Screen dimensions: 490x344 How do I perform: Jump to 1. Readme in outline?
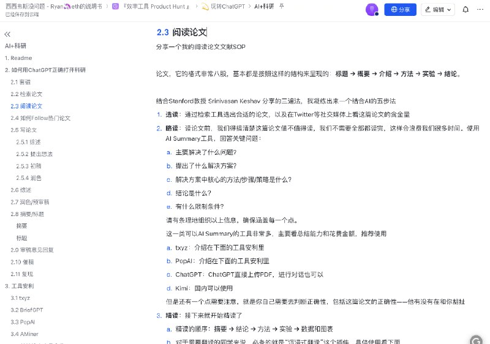tap(18, 58)
